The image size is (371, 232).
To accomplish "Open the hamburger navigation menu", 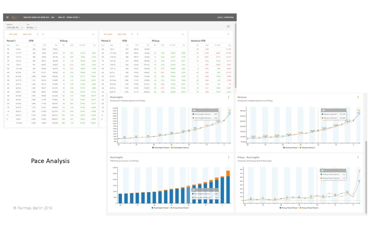I will coord(8,17).
